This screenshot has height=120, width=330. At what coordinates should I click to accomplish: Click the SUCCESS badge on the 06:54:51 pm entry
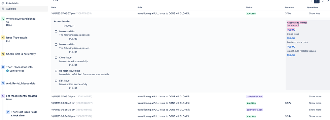coord(251,116)
